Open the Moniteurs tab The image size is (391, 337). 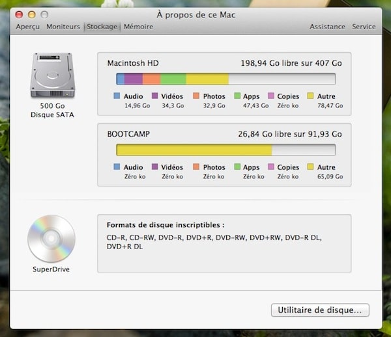click(x=63, y=27)
